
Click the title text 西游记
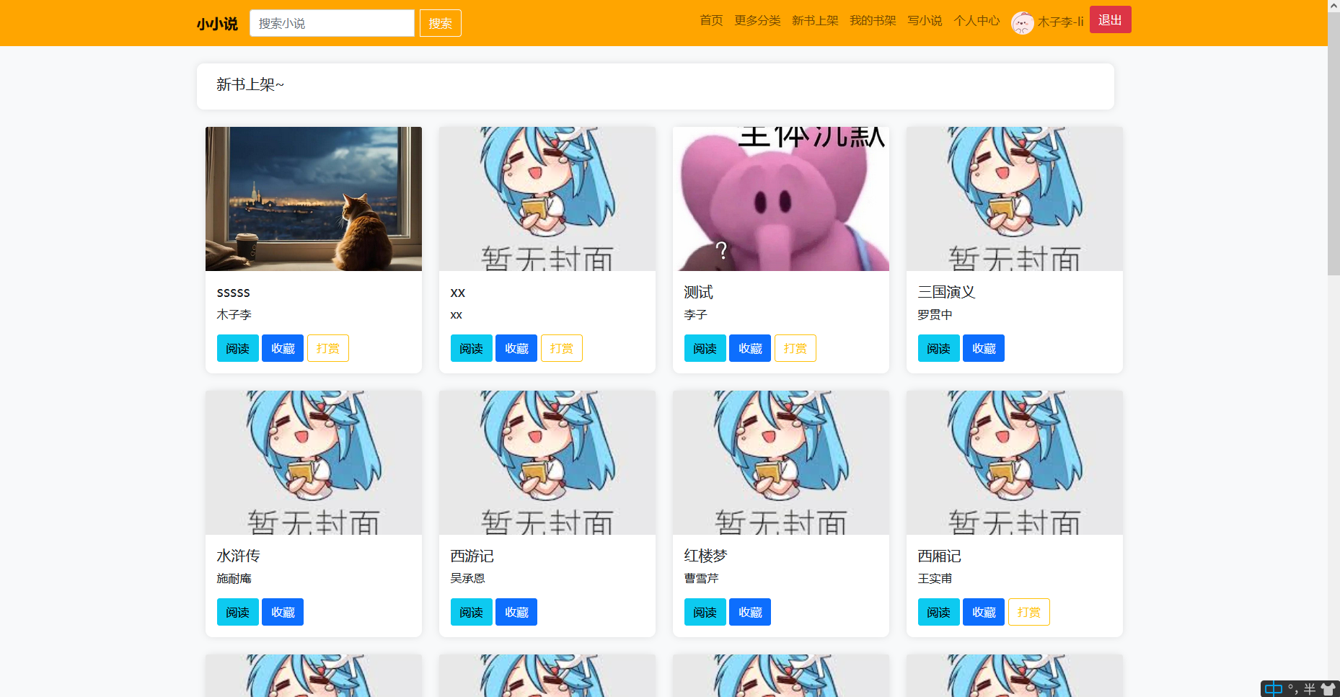472,556
